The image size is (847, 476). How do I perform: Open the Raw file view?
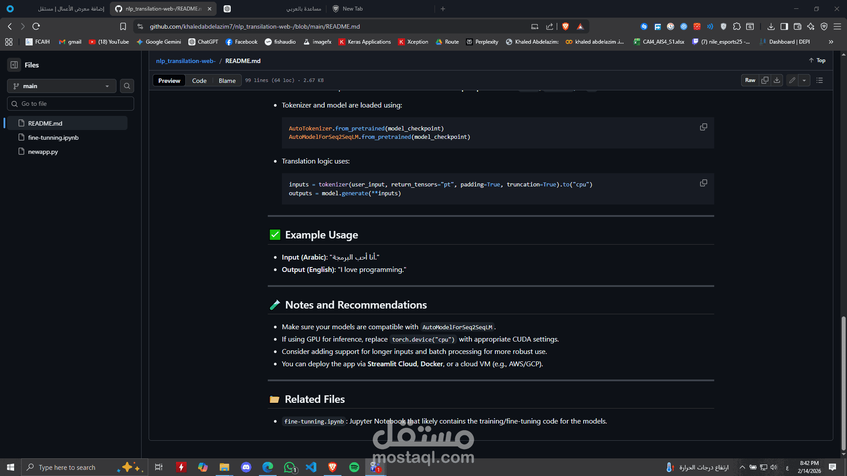[750, 80]
